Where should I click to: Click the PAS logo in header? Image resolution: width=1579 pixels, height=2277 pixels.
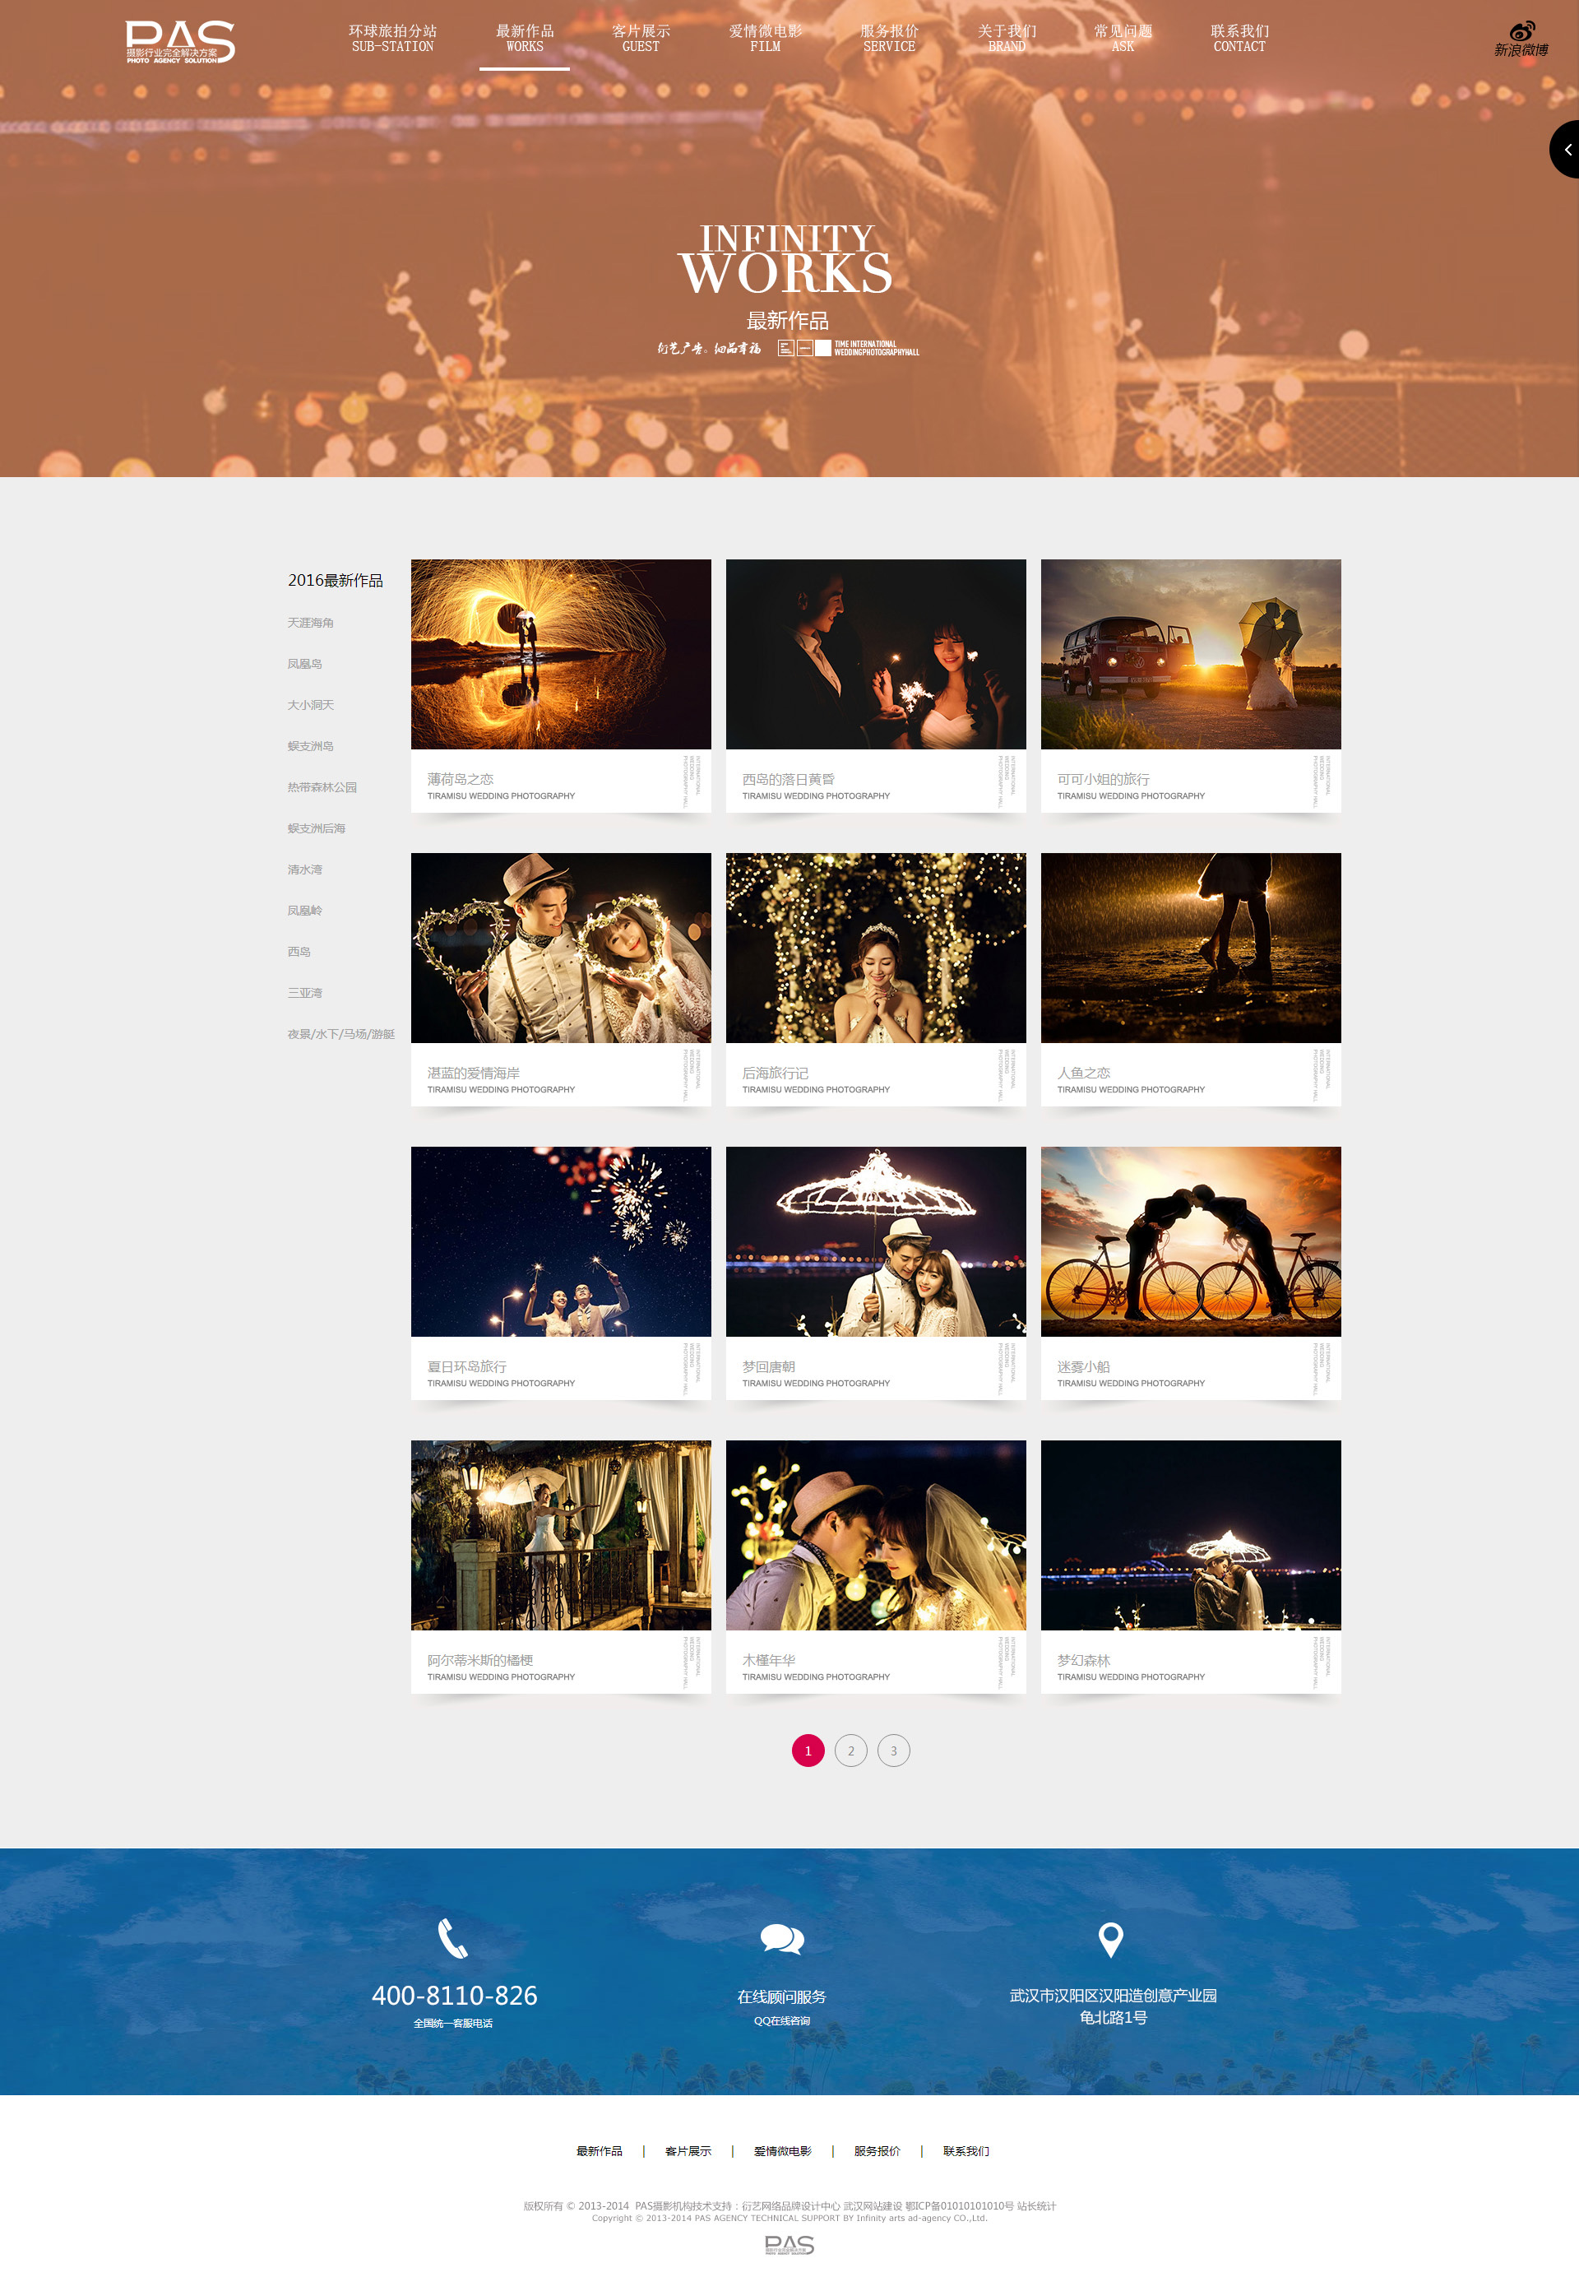(180, 42)
